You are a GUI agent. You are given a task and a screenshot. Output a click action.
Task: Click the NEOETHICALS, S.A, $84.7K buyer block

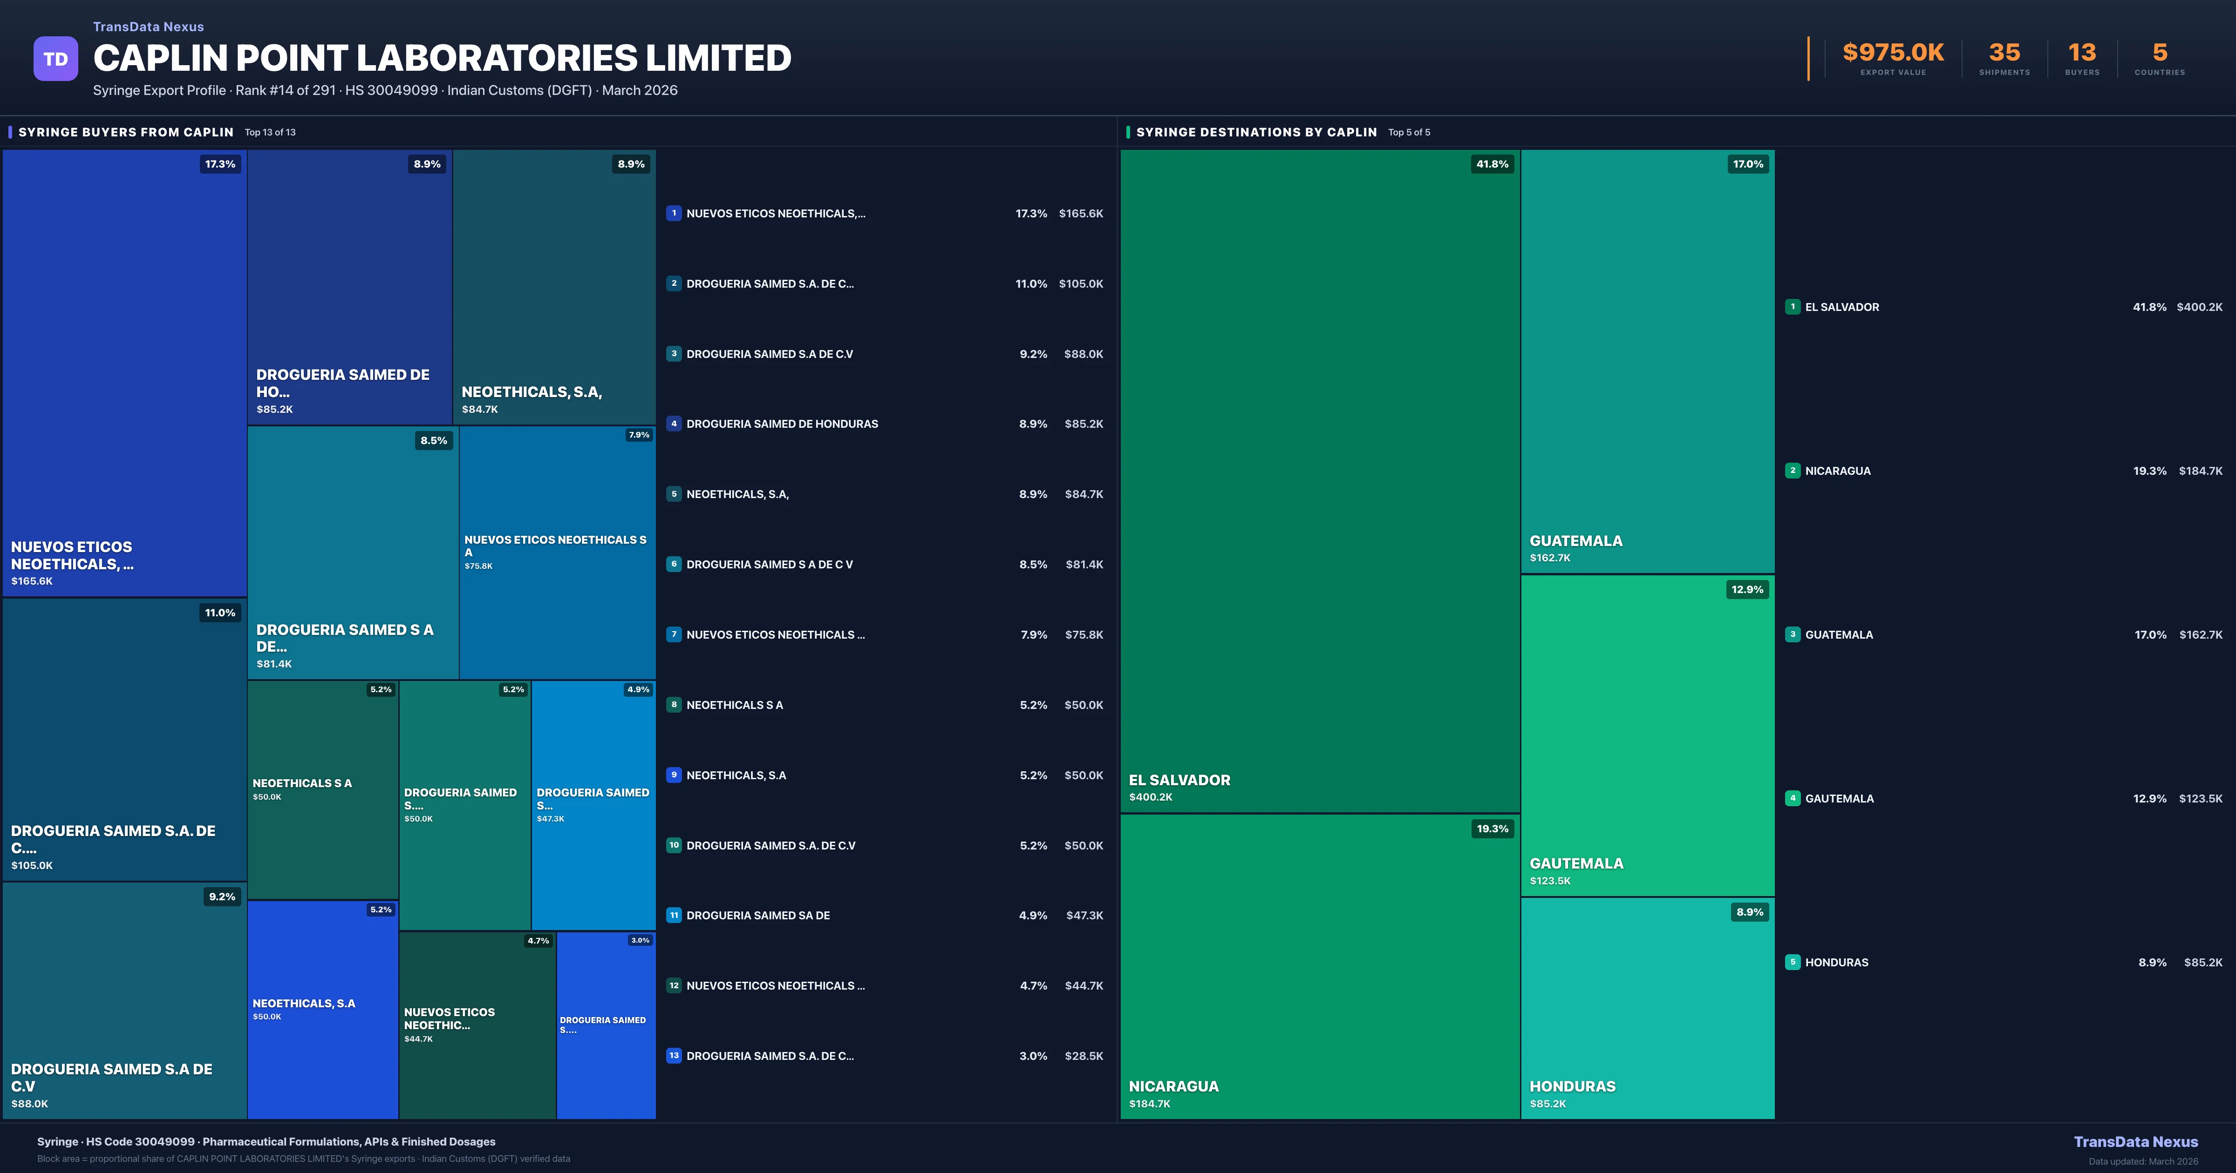coord(554,286)
